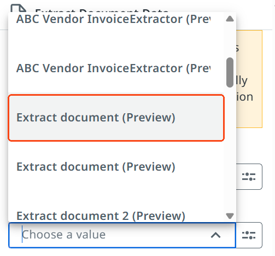This screenshot has width=275, height=256.
Task: Click the document icon in the header
Action: [18, 8]
